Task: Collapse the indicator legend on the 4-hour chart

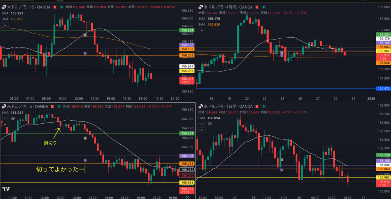Action: point(202,30)
